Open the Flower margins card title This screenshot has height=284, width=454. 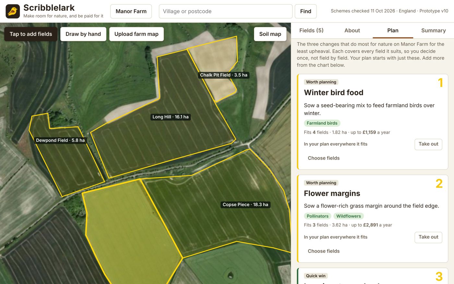(332, 193)
